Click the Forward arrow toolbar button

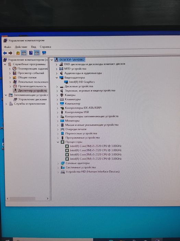(x=10, y=53)
